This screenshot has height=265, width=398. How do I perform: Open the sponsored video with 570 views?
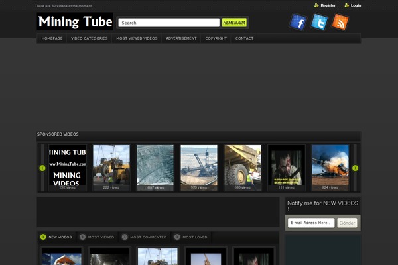coord(199,168)
